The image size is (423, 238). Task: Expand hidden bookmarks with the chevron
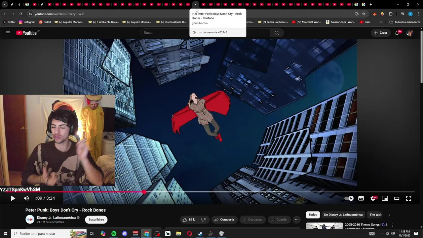pyautogui.click(x=380, y=22)
